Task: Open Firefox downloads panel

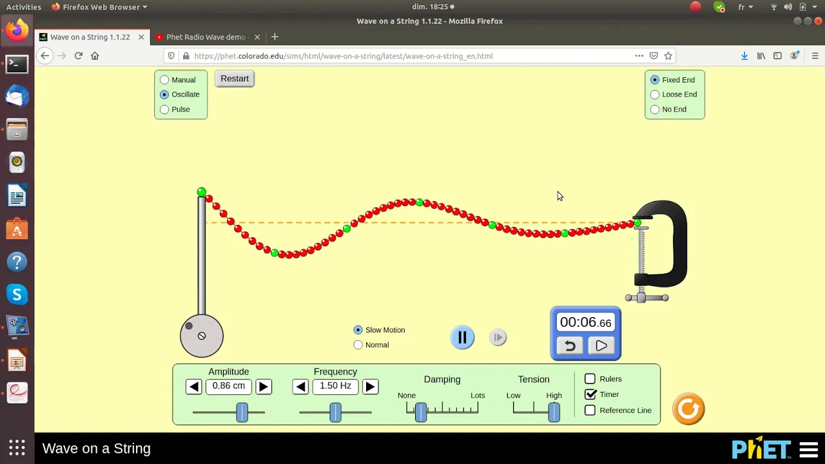Action: point(744,56)
